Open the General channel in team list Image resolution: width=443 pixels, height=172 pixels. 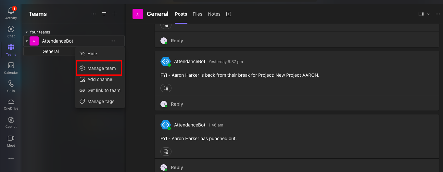coord(51,51)
